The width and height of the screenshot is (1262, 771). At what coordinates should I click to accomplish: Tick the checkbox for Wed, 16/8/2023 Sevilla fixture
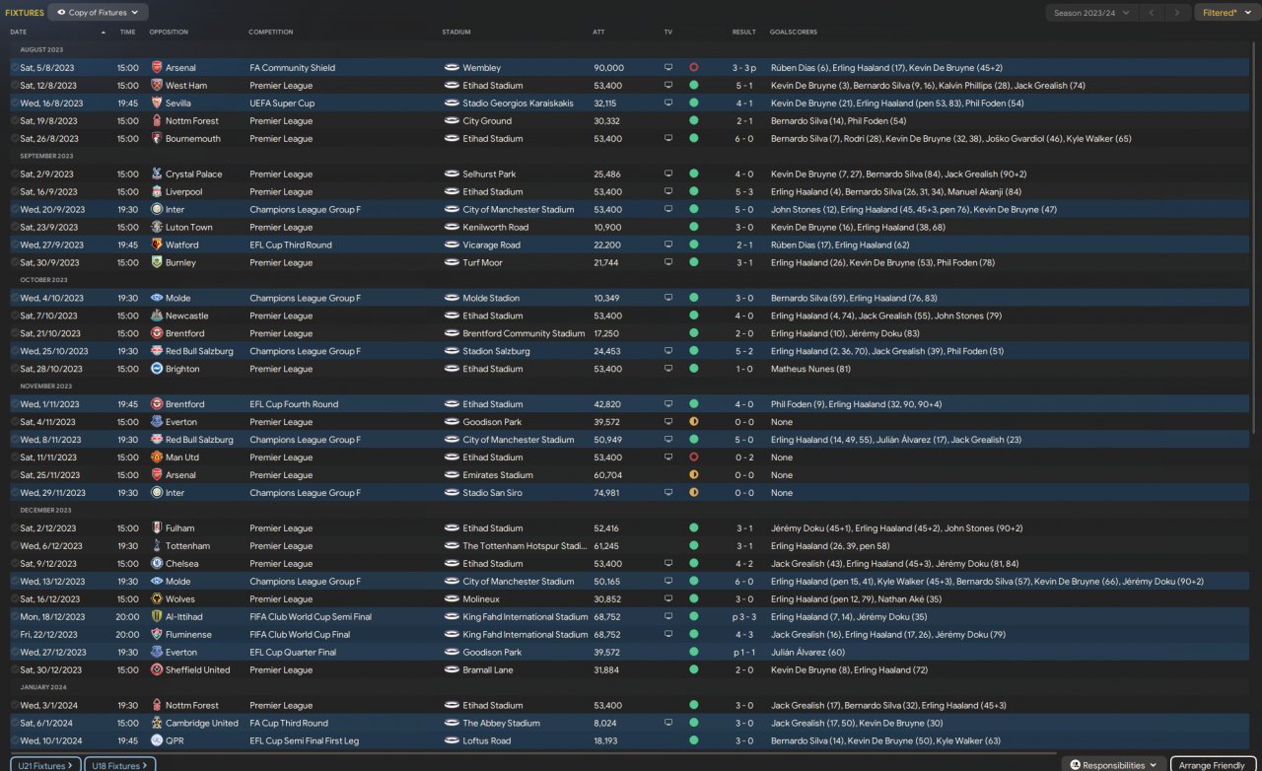click(x=15, y=104)
